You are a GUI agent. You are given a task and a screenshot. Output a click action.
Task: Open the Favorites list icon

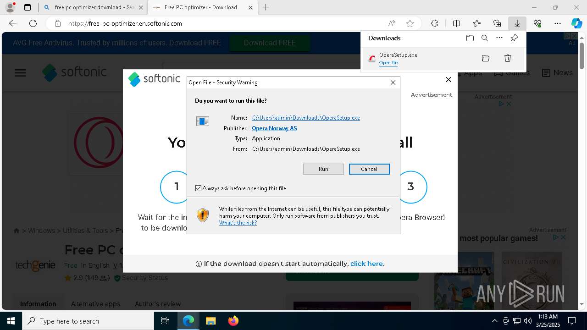(477, 23)
